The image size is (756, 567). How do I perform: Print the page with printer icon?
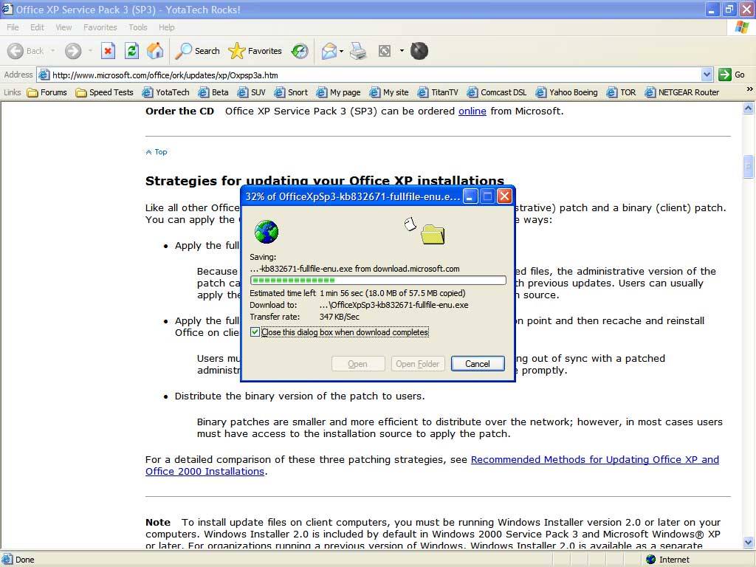point(358,51)
